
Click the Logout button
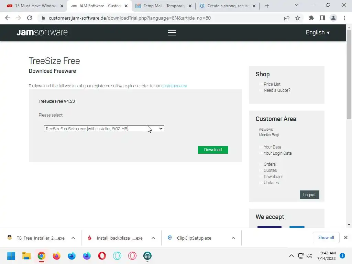[309, 195]
